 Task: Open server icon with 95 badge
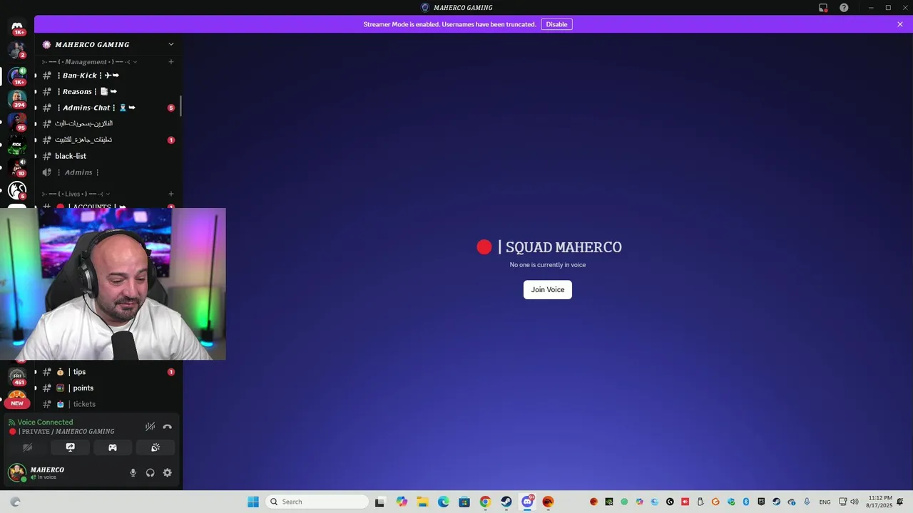pos(17,121)
